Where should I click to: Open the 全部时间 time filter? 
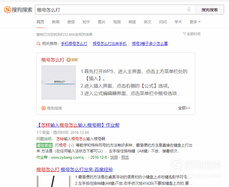[x=192, y=34]
